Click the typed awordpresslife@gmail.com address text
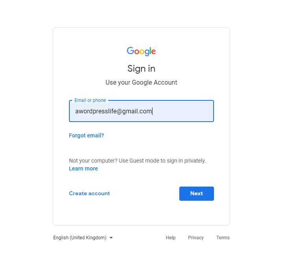The width and height of the screenshot is (290, 272). pyautogui.click(x=113, y=111)
